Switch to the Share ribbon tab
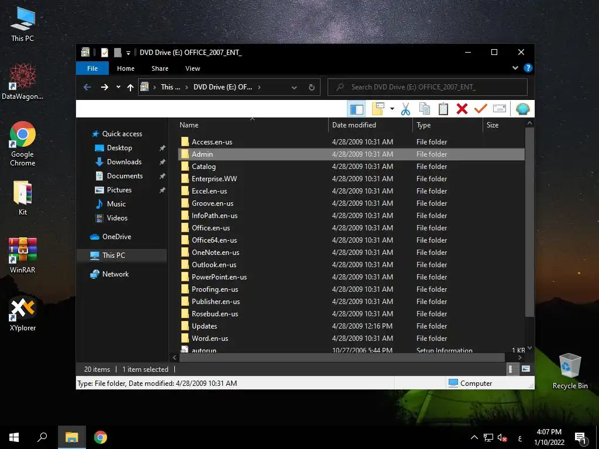 160,68
